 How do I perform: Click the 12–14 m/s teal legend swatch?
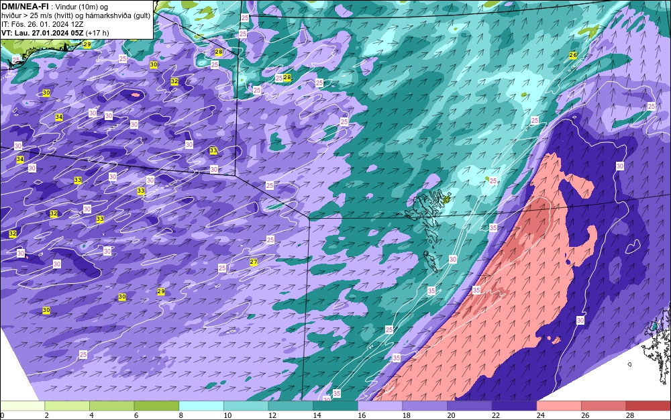[291, 406]
